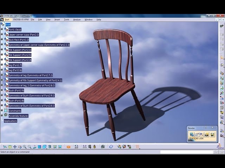Screen dimensions: 225x168
Task: Select the Rotate view tool
Action: 20,147
